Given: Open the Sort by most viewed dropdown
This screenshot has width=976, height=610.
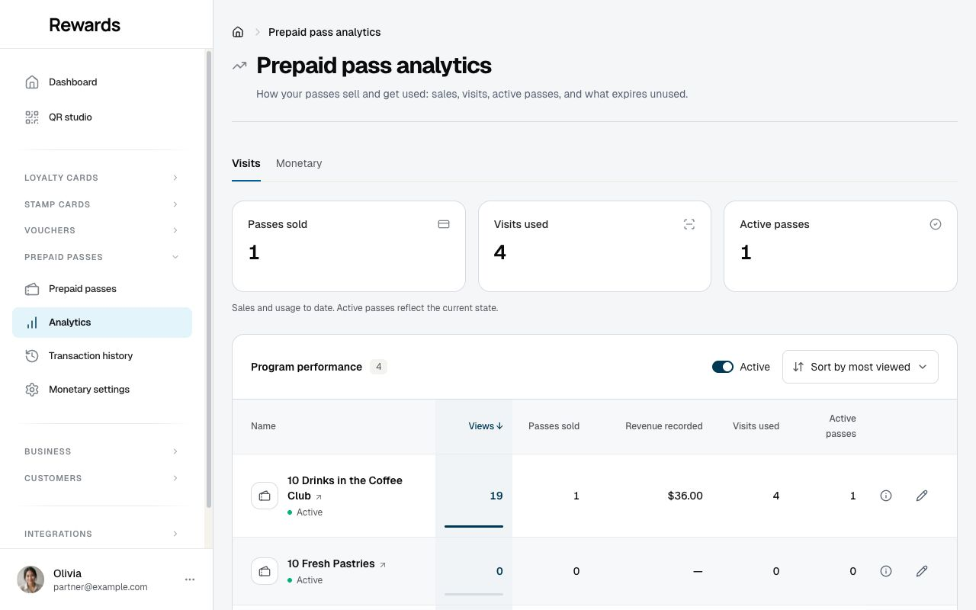Looking at the screenshot, I should pos(860,367).
